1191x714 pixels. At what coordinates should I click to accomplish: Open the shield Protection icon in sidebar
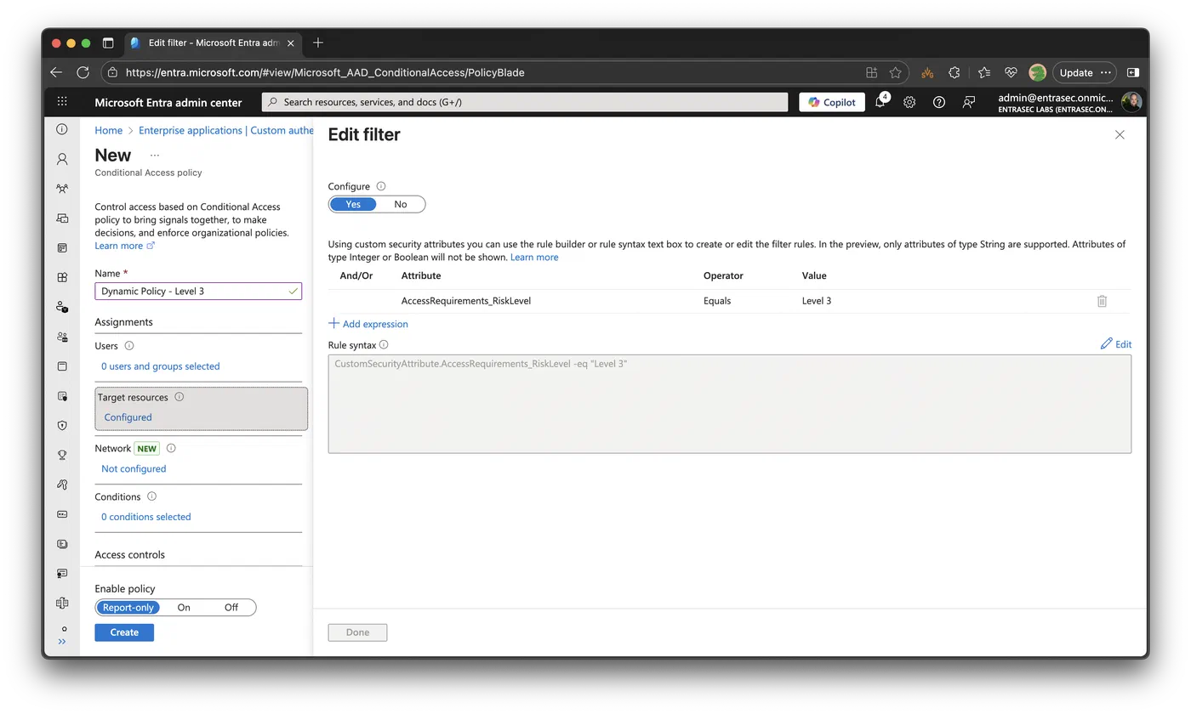62,425
